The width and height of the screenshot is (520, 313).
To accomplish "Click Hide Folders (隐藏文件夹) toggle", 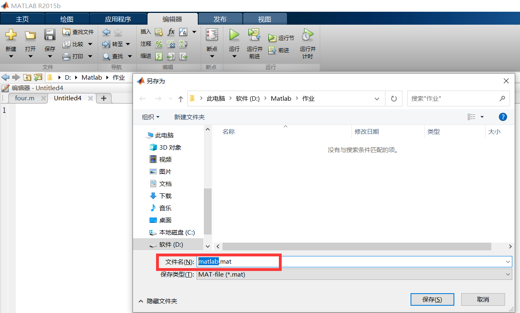I will coord(158,301).
